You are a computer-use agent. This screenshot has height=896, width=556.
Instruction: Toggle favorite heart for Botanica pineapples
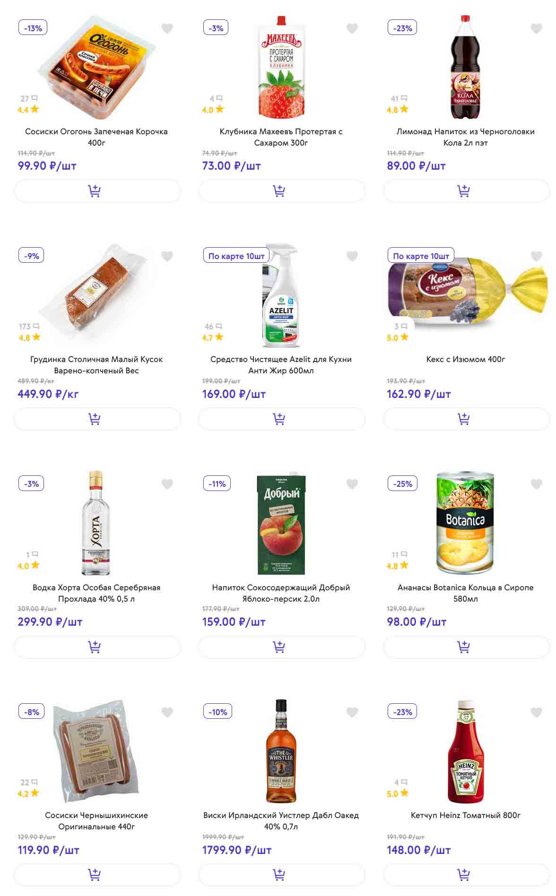[536, 484]
